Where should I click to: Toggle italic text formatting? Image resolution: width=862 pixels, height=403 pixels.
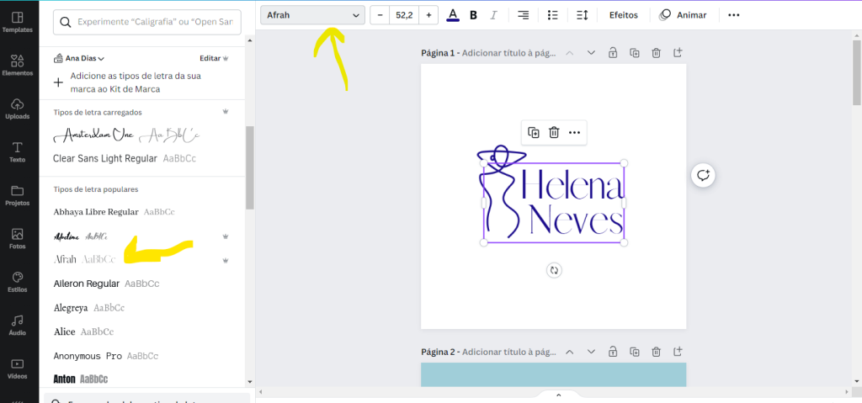coord(493,15)
